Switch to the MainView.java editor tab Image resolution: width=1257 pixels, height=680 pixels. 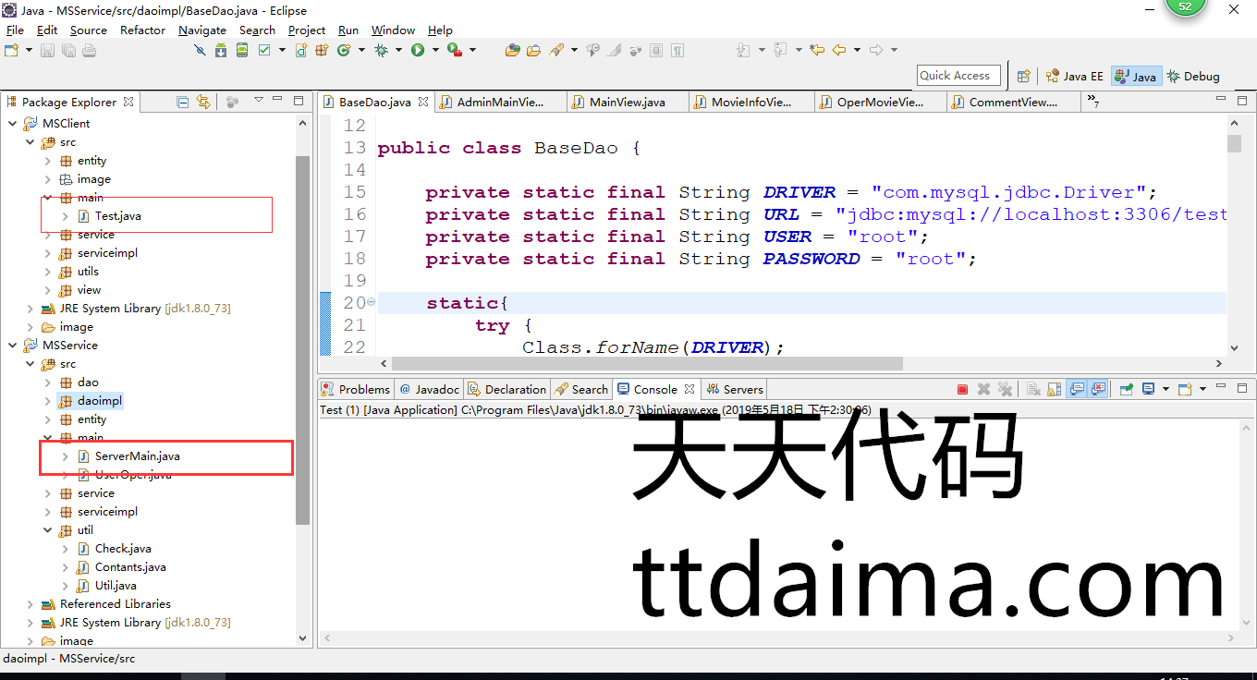(x=626, y=102)
